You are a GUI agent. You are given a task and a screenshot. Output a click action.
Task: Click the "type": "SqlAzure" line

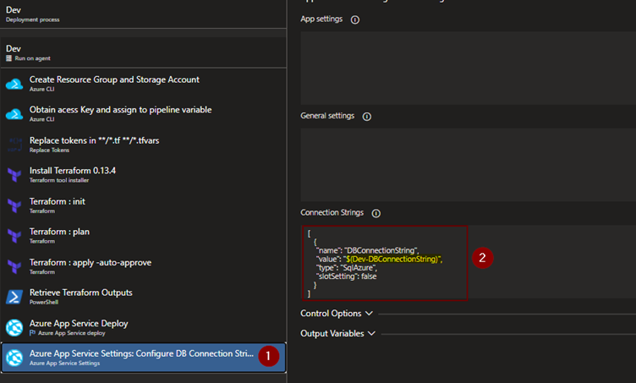click(x=347, y=267)
